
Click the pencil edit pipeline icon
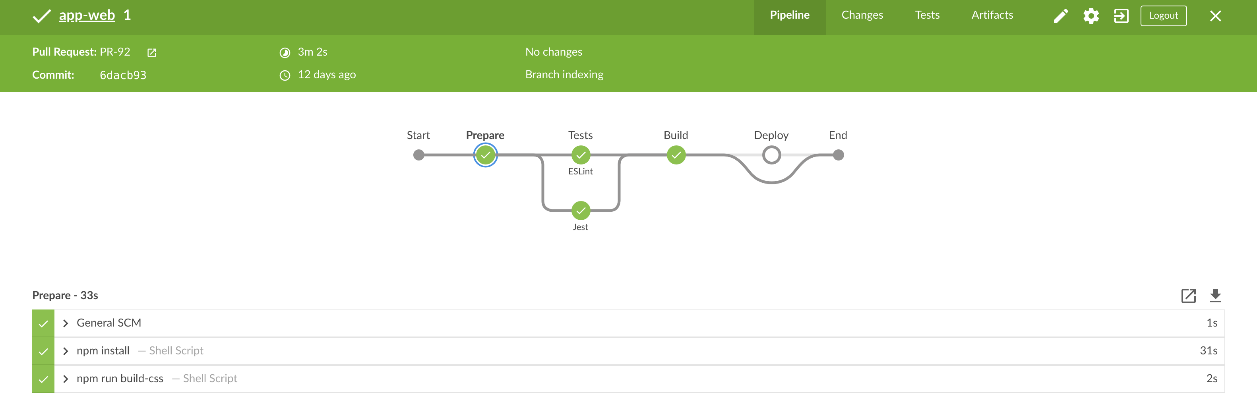click(x=1060, y=16)
